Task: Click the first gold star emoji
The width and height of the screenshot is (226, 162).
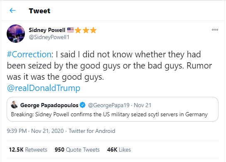Action: [x=78, y=30]
